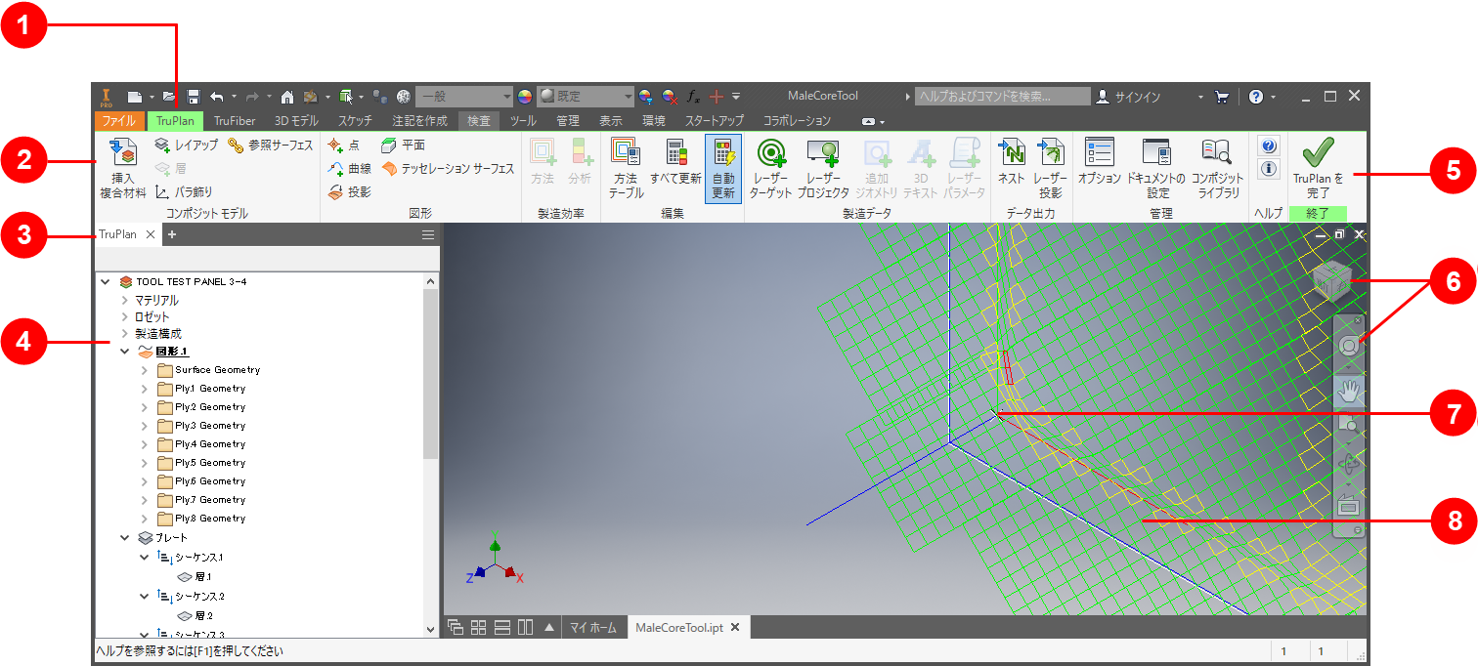Collapse the 図形.1 node

pos(125,351)
